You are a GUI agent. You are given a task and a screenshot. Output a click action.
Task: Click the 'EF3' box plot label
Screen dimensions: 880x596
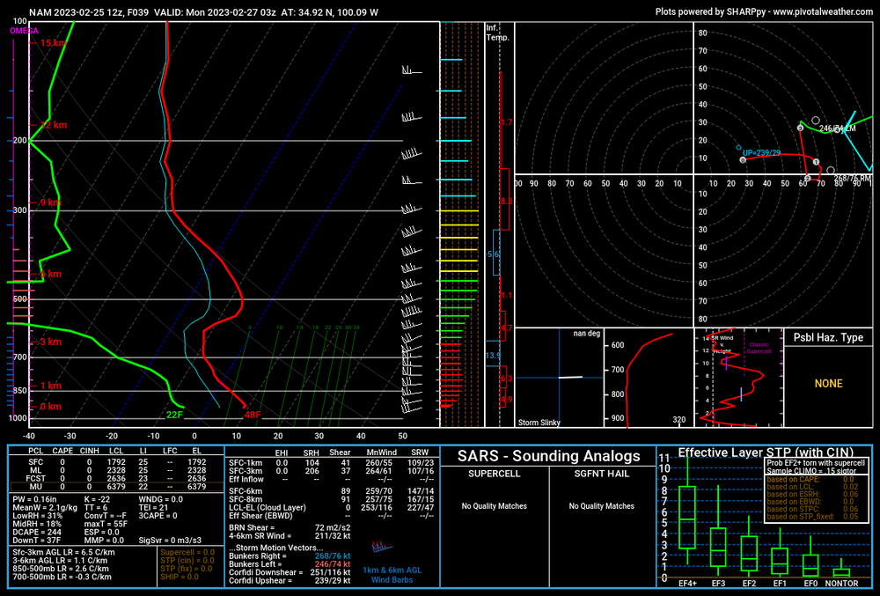tap(718, 583)
